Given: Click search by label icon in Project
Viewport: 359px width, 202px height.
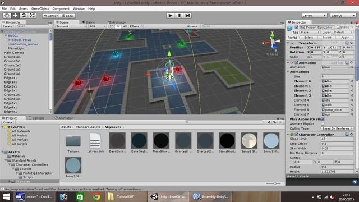Looking at the screenshot, I should point(274,122).
